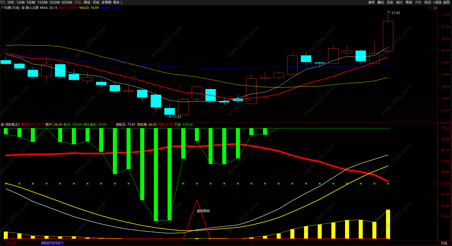This screenshot has width=452, height=246.
Task: Switch to 周线 weekly chart
Action: click(87, 2)
